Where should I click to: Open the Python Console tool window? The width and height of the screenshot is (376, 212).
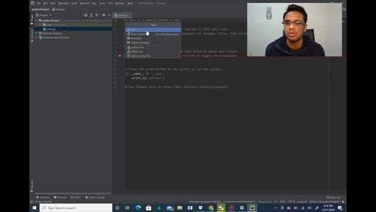tap(95, 197)
